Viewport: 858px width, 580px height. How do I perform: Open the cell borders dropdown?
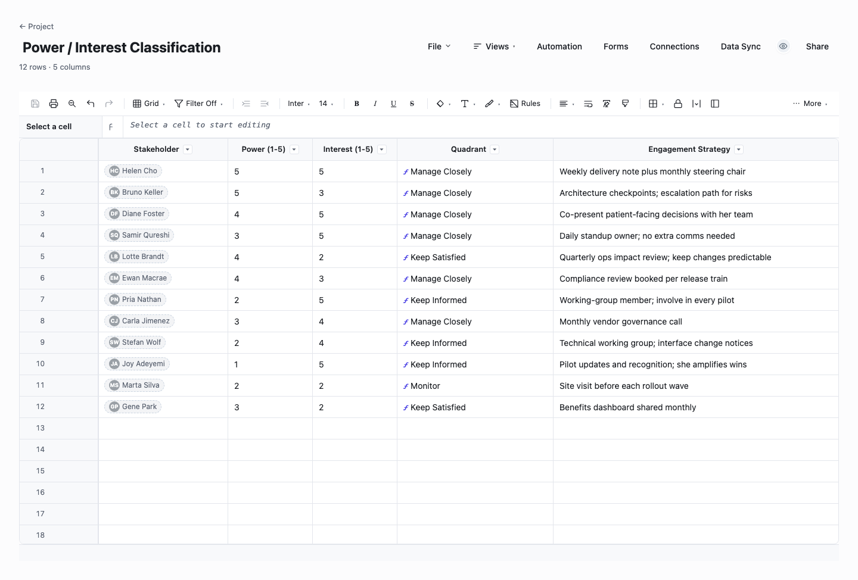pos(656,104)
